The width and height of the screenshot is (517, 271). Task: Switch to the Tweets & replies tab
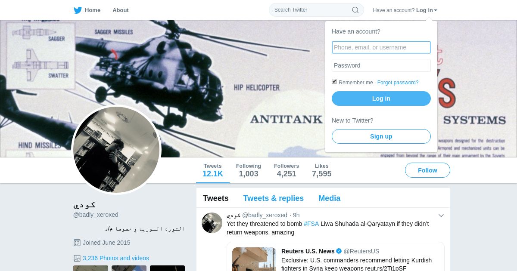point(273,198)
